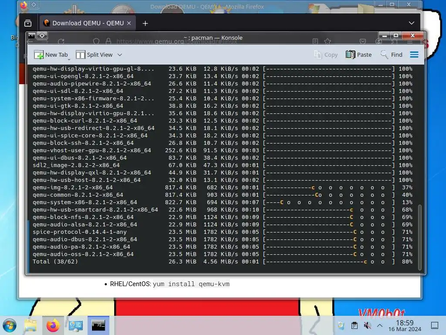
Task: Open the start menu orb
Action: pyautogui.click(x=10, y=325)
